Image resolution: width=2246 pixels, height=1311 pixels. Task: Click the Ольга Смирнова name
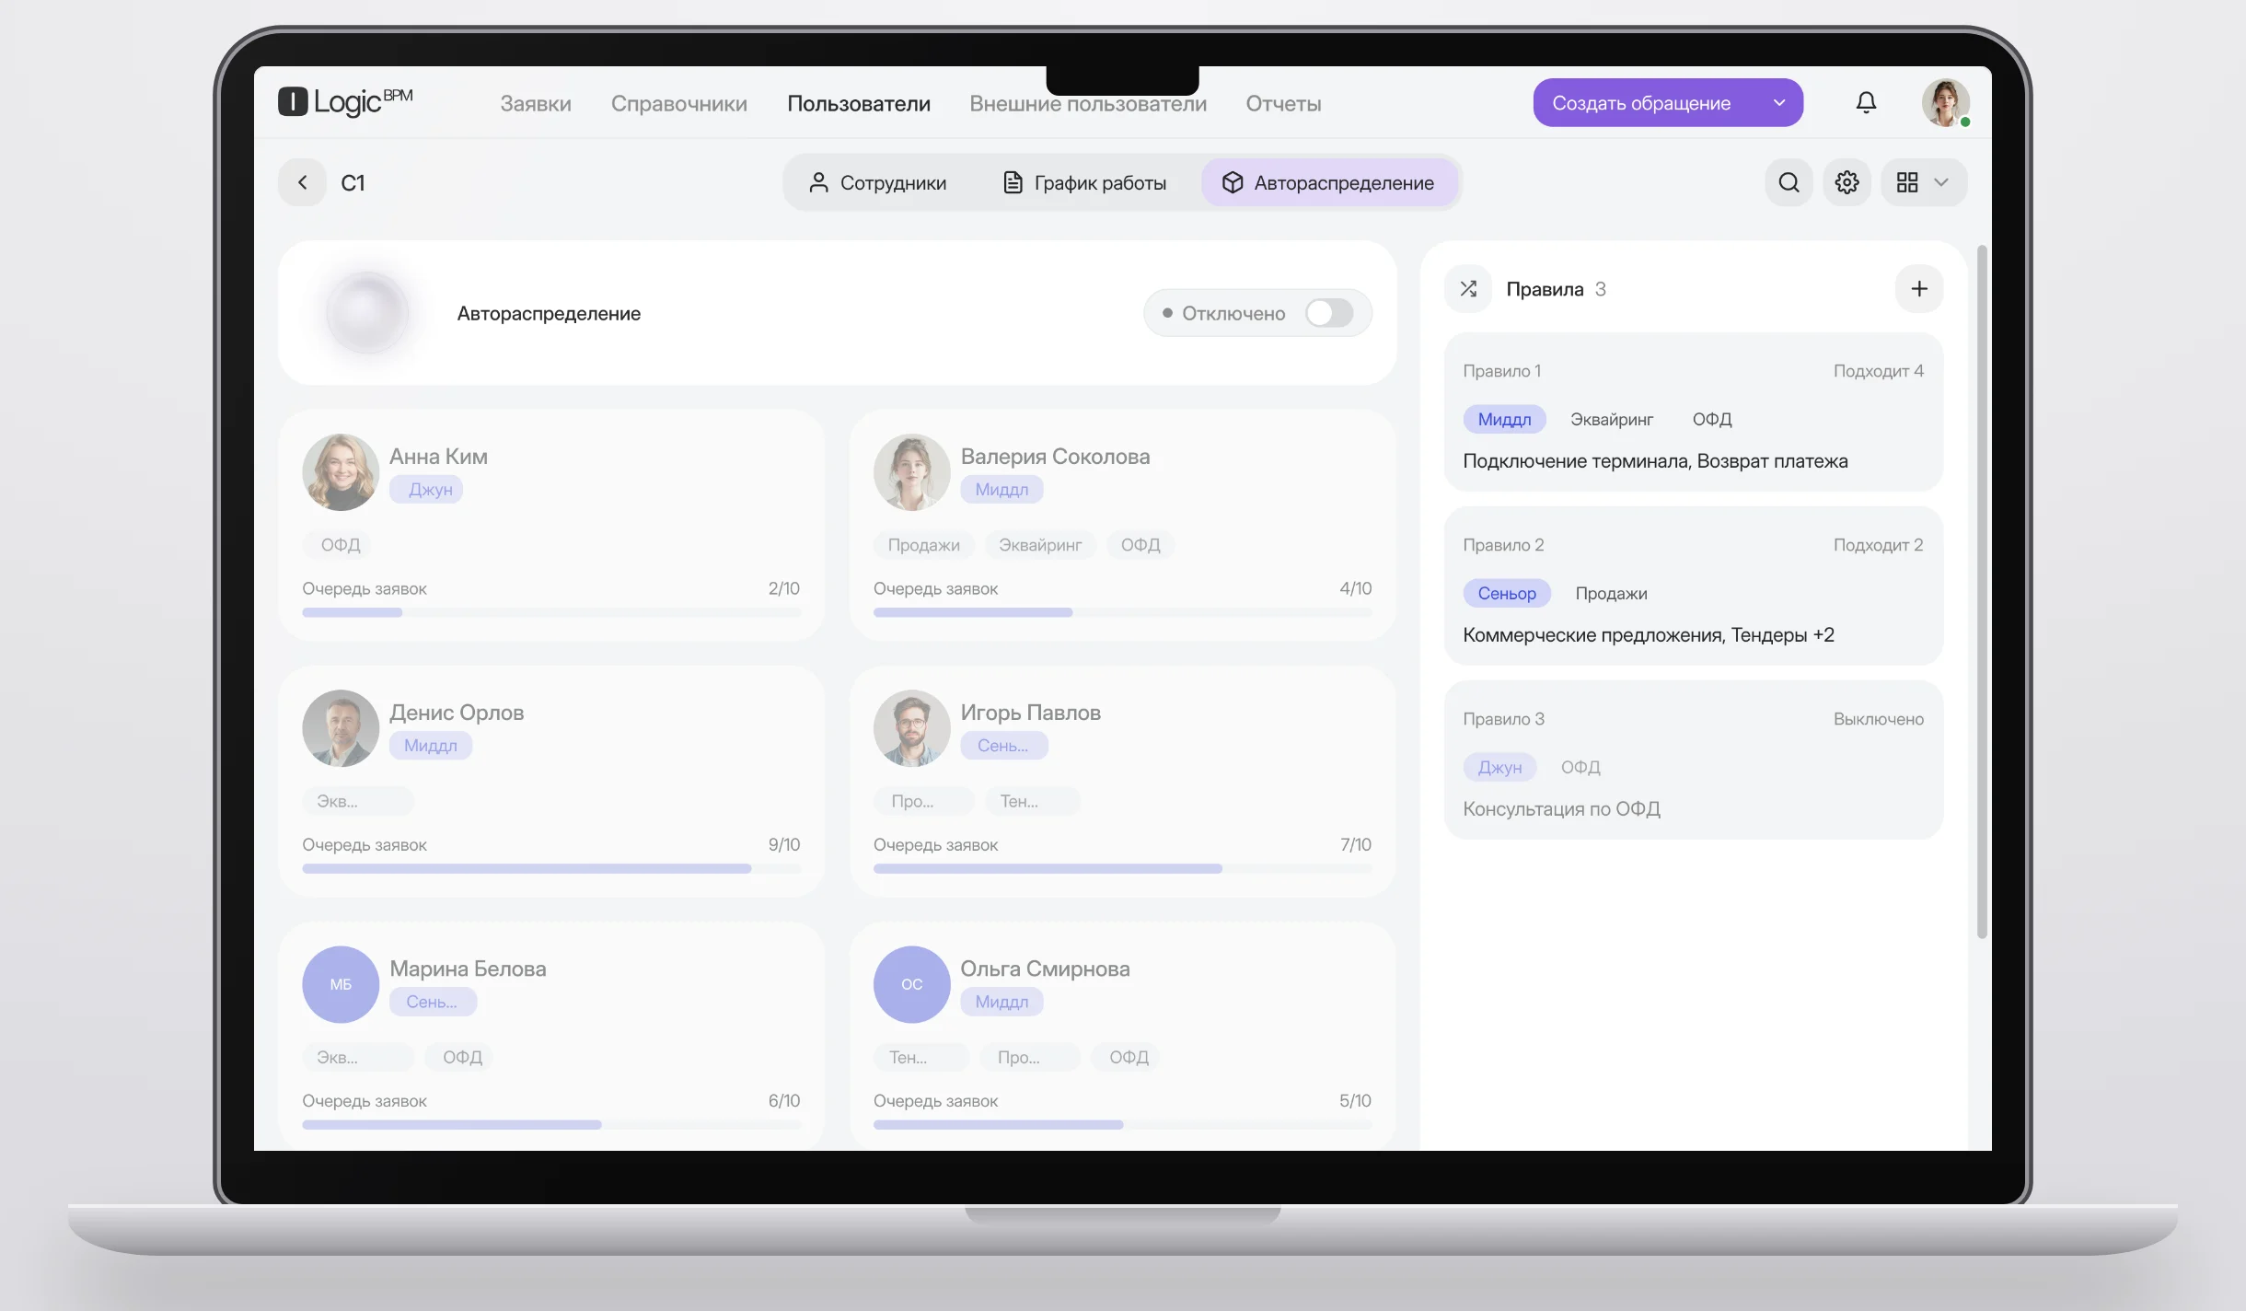click(x=1045, y=969)
